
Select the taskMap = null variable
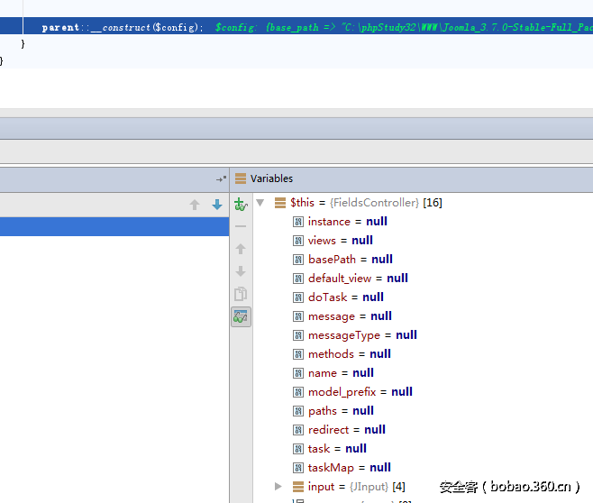(349, 468)
